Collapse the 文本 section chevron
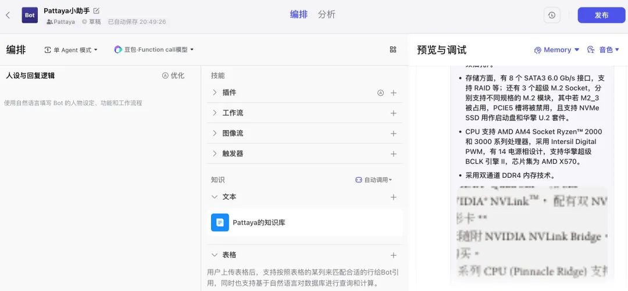 [x=215, y=197]
